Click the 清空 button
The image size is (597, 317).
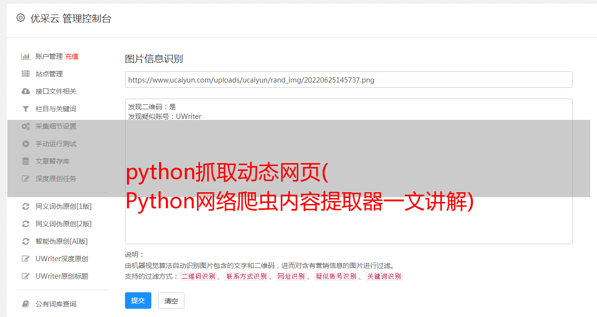(x=171, y=300)
